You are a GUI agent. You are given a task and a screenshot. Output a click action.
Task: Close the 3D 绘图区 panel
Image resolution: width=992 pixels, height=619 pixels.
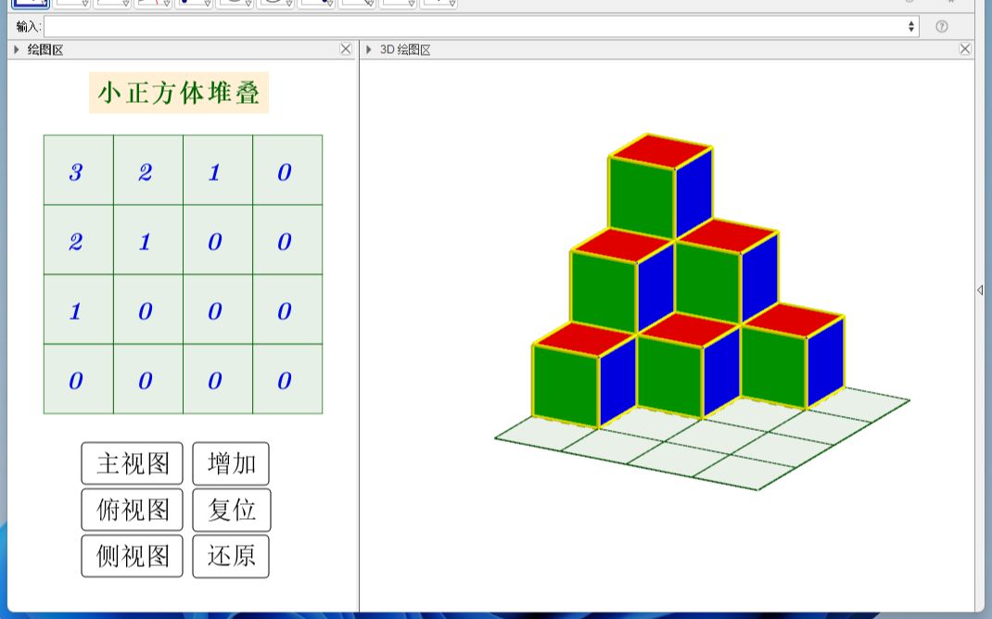[965, 49]
